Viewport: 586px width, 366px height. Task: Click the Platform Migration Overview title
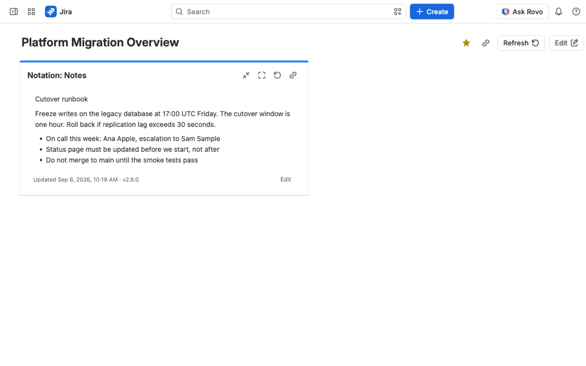100,43
